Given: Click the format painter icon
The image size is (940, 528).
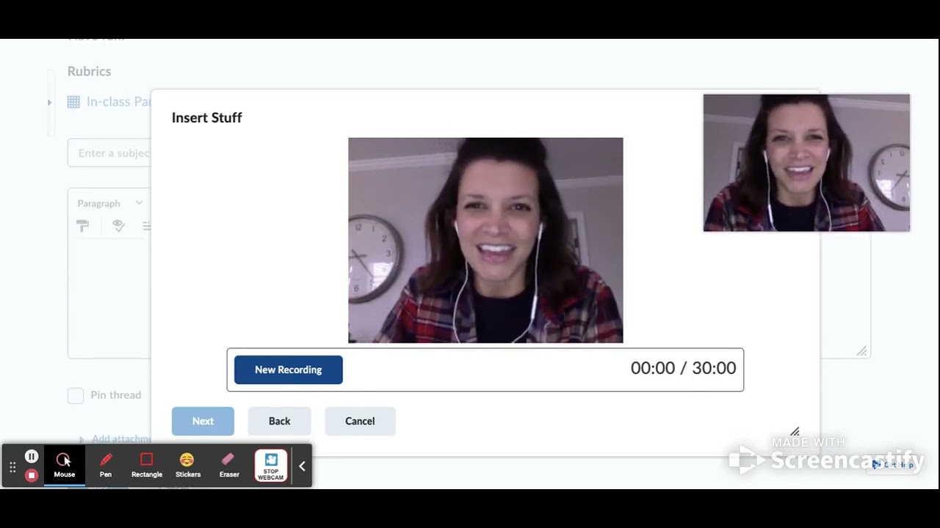Looking at the screenshot, I should (x=83, y=227).
